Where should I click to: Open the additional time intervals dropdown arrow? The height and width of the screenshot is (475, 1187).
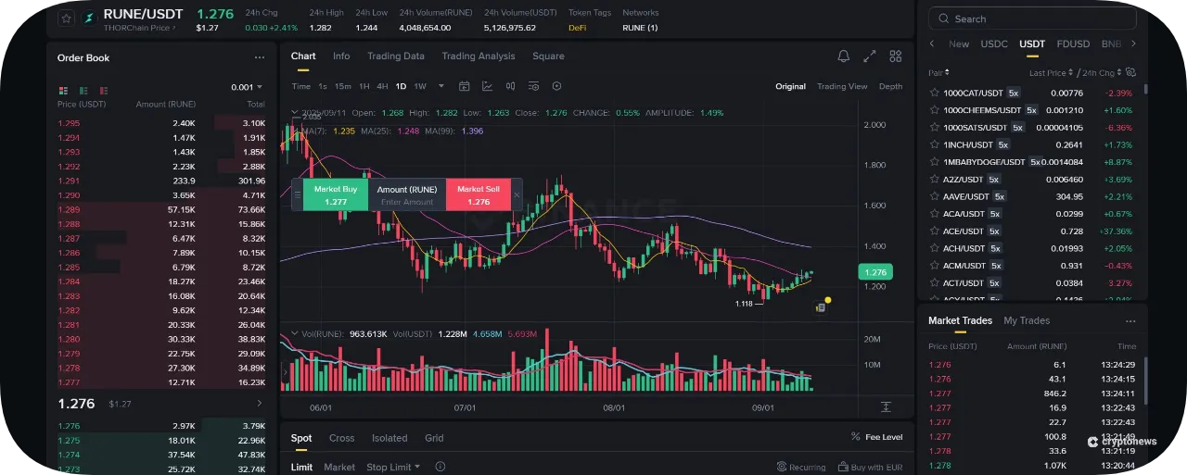pos(441,86)
